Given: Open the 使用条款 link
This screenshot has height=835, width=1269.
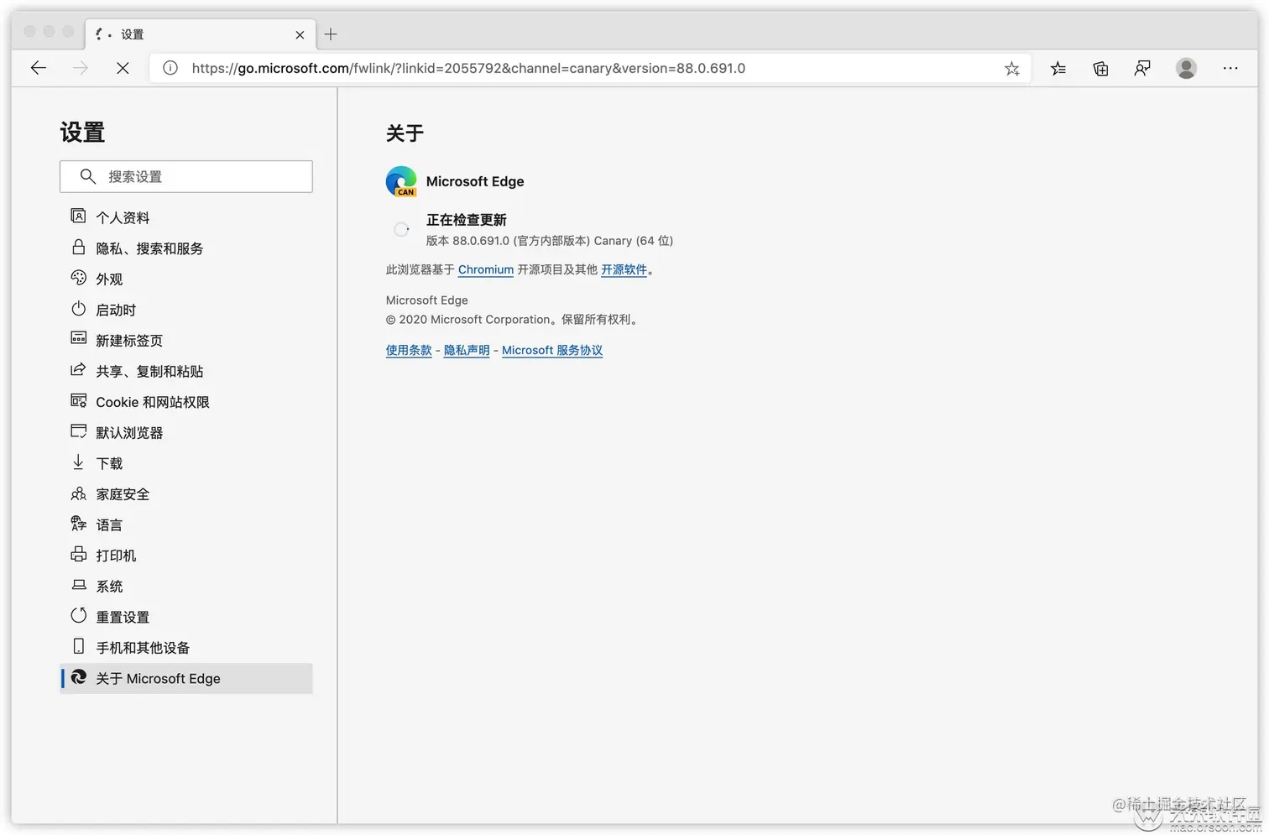Looking at the screenshot, I should [409, 350].
